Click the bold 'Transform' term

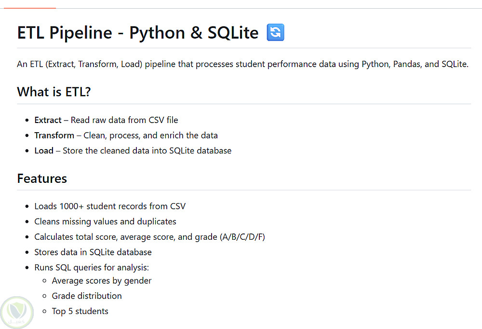tap(54, 136)
